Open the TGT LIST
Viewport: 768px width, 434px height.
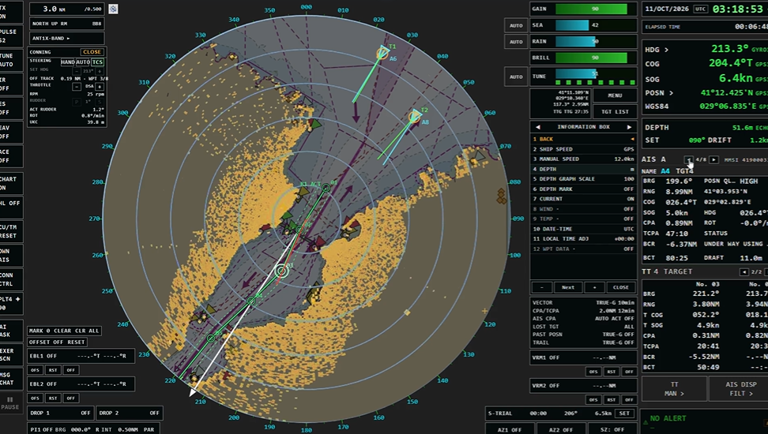[615, 111]
